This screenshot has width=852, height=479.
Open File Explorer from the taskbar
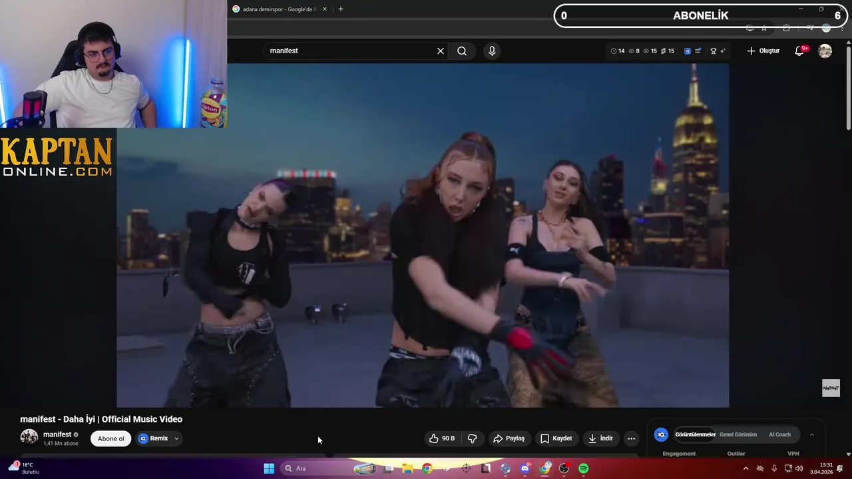(x=407, y=468)
